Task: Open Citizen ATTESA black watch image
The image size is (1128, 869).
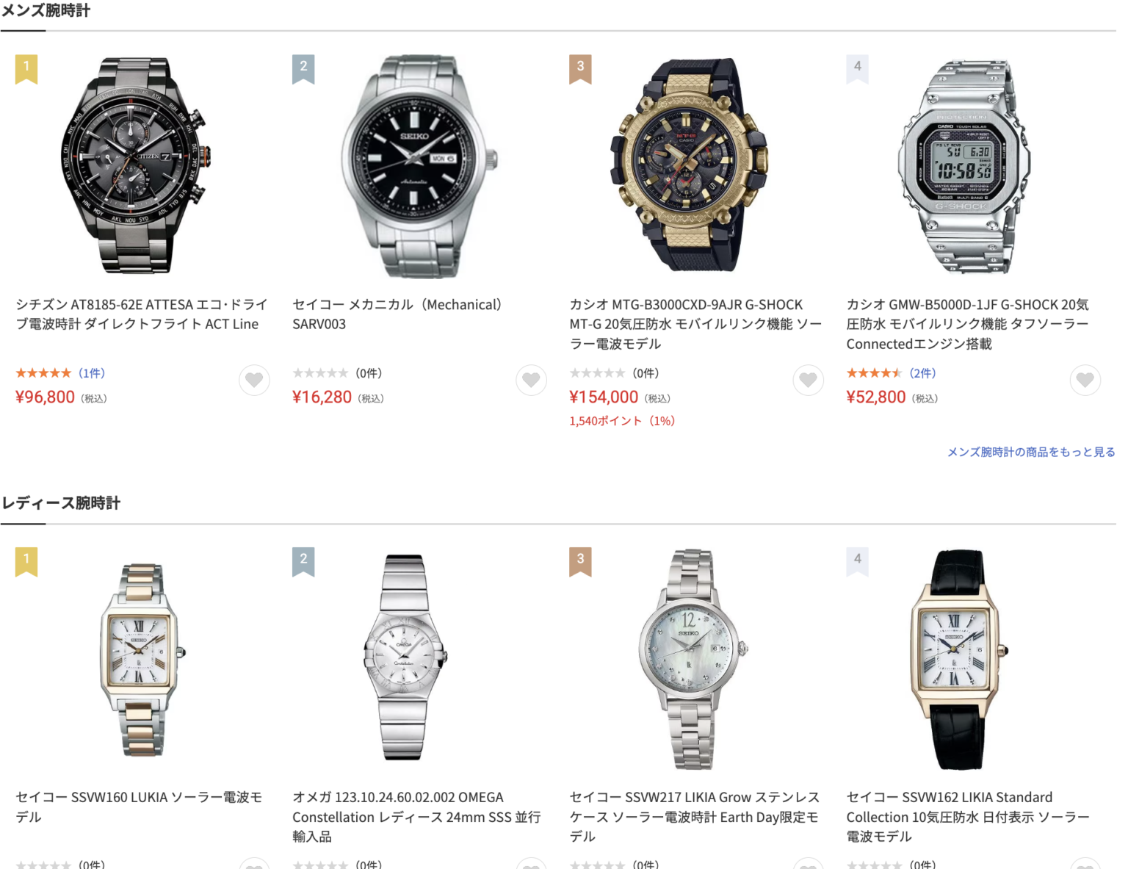Action: click(137, 165)
